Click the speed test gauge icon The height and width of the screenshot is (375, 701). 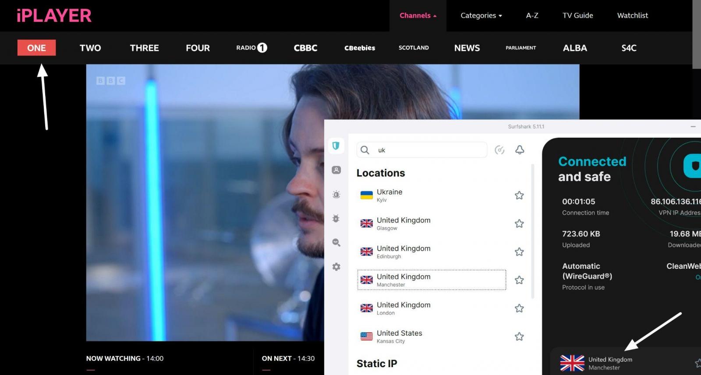pyautogui.click(x=499, y=150)
